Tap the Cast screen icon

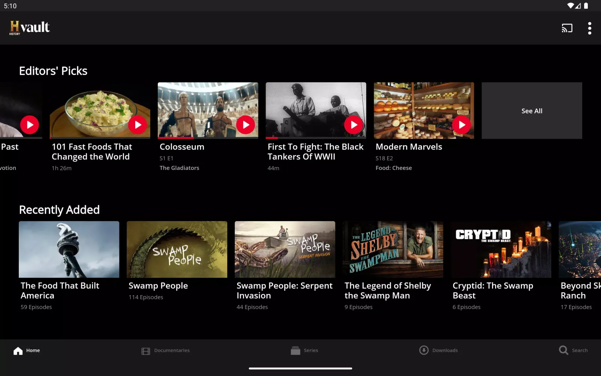567,28
